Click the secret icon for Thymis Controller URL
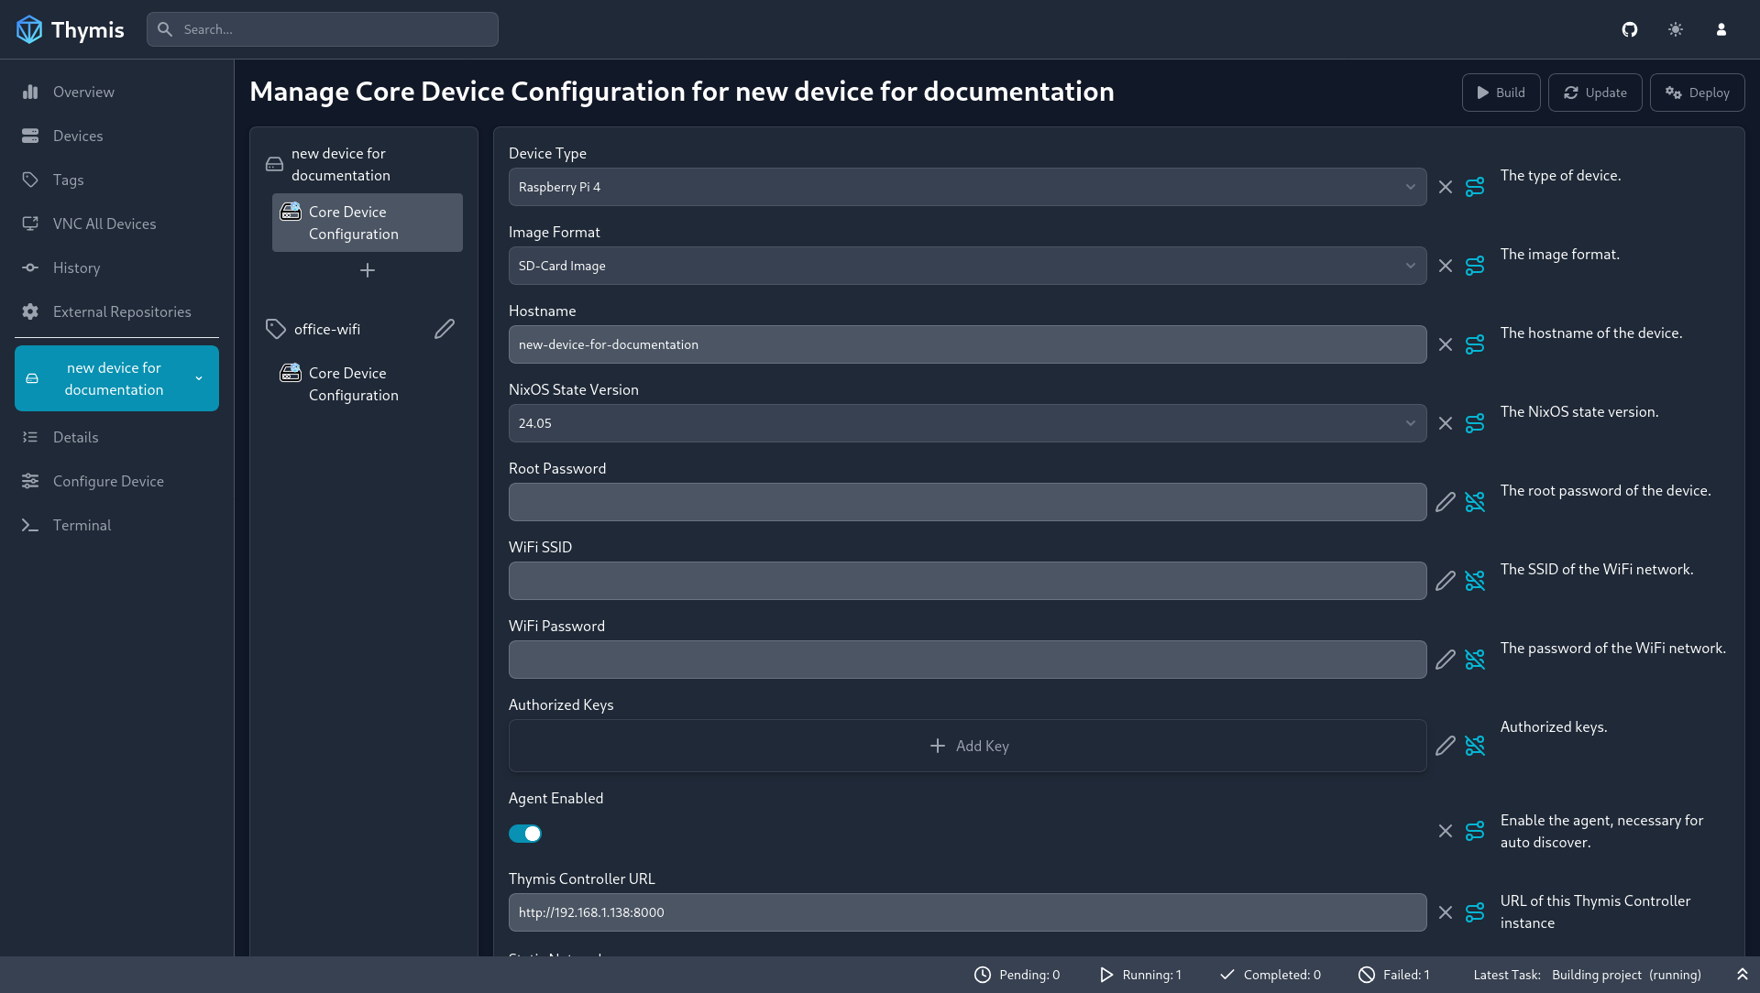 pos(1475,912)
